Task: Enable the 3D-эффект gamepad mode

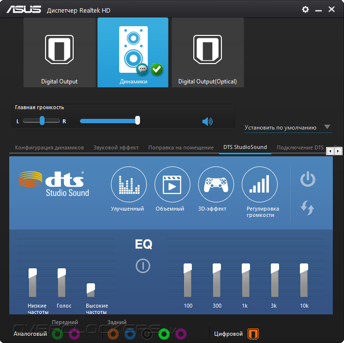Action: (x=216, y=184)
